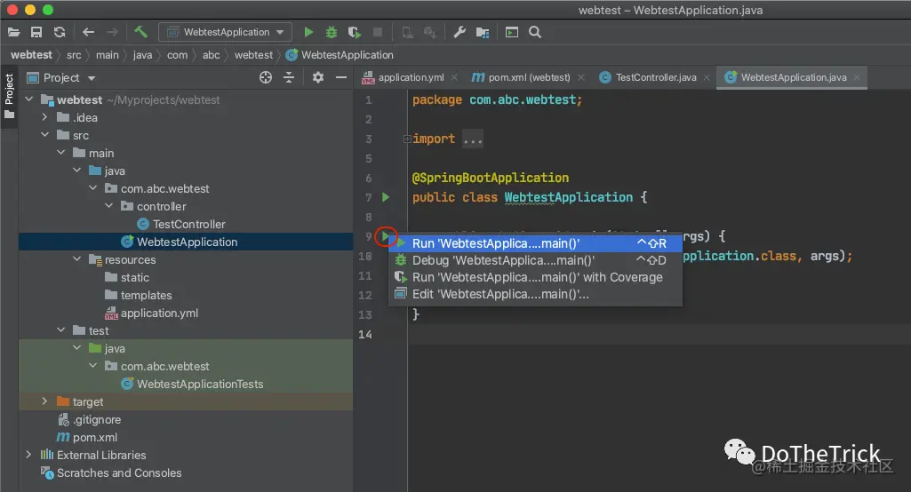Close the WebtestApplication.java tab
The height and width of the screenshot is (492, 911).
(857, 77)
